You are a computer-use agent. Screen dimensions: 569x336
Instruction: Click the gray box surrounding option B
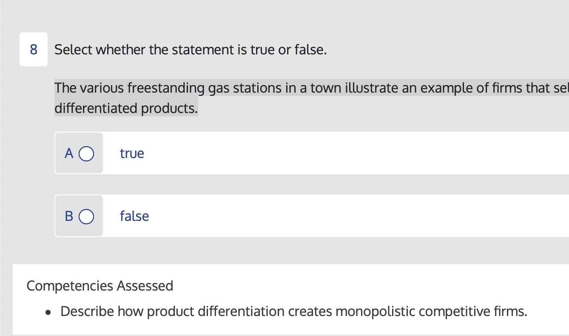(x=79, y=216)
